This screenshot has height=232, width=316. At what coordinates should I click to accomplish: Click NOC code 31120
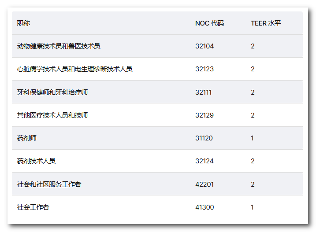pos(204,138)
